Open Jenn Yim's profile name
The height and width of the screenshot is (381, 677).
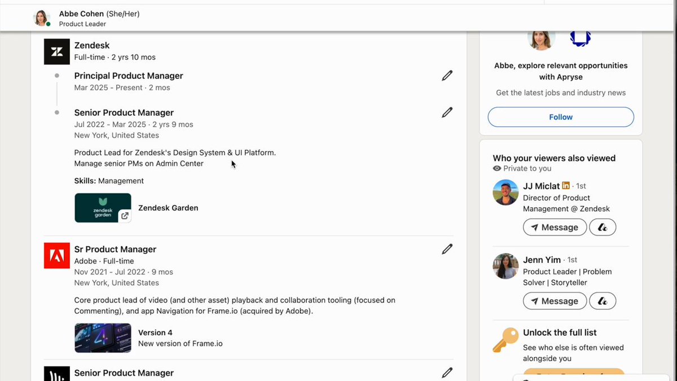542,260
